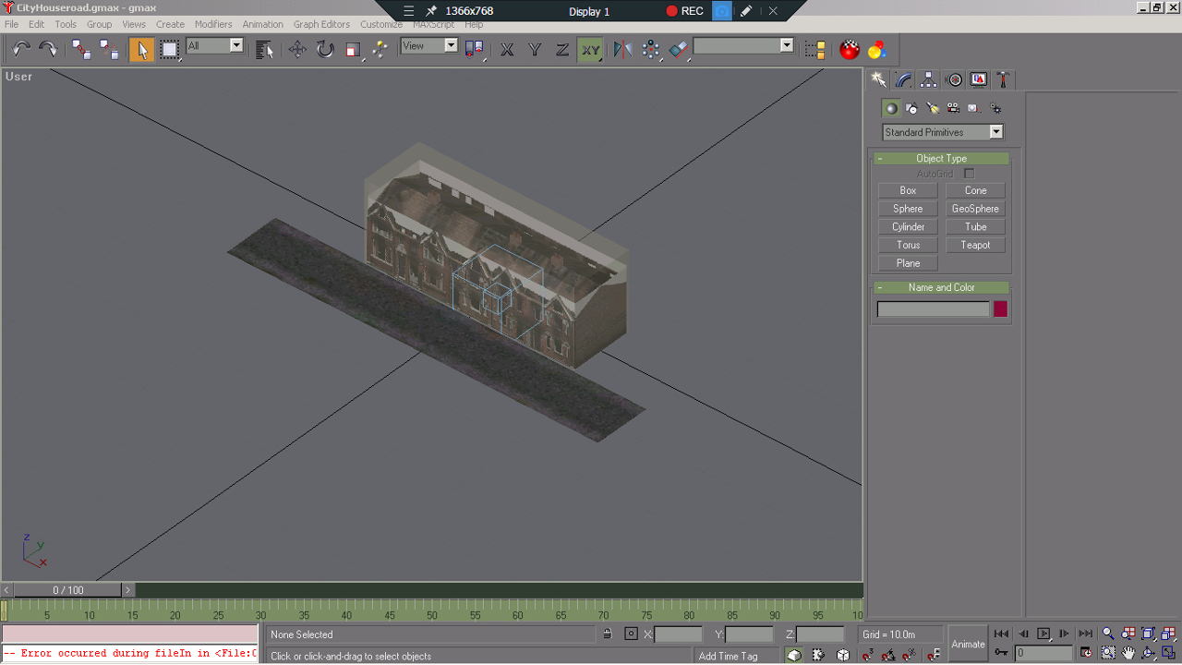Click the Box primitive button
Image resolution: width=1182 pixels, height=665 pixels.
[x=909, y=190]
